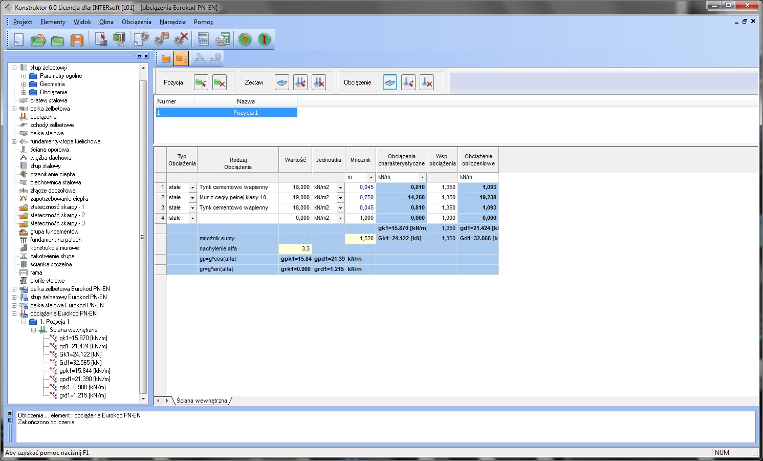
Task: Click the document with red cursor toolbar icon
Action: point(100,39)
